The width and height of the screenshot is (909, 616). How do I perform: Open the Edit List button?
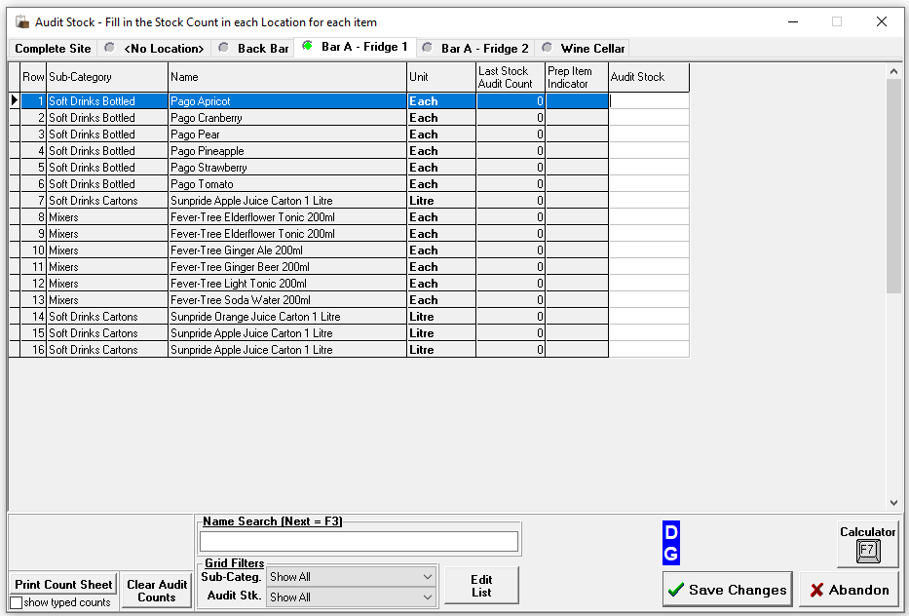[481, 586]
